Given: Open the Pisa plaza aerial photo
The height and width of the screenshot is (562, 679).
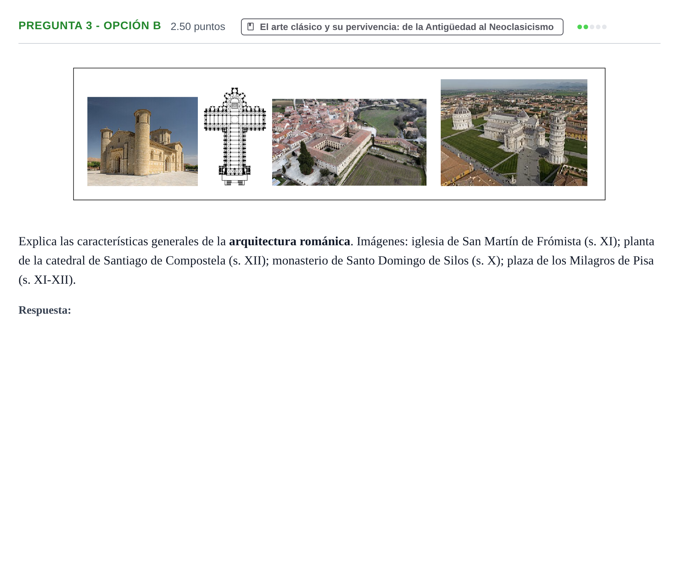Looking at the screenshot, I should (x=514, y=133).
